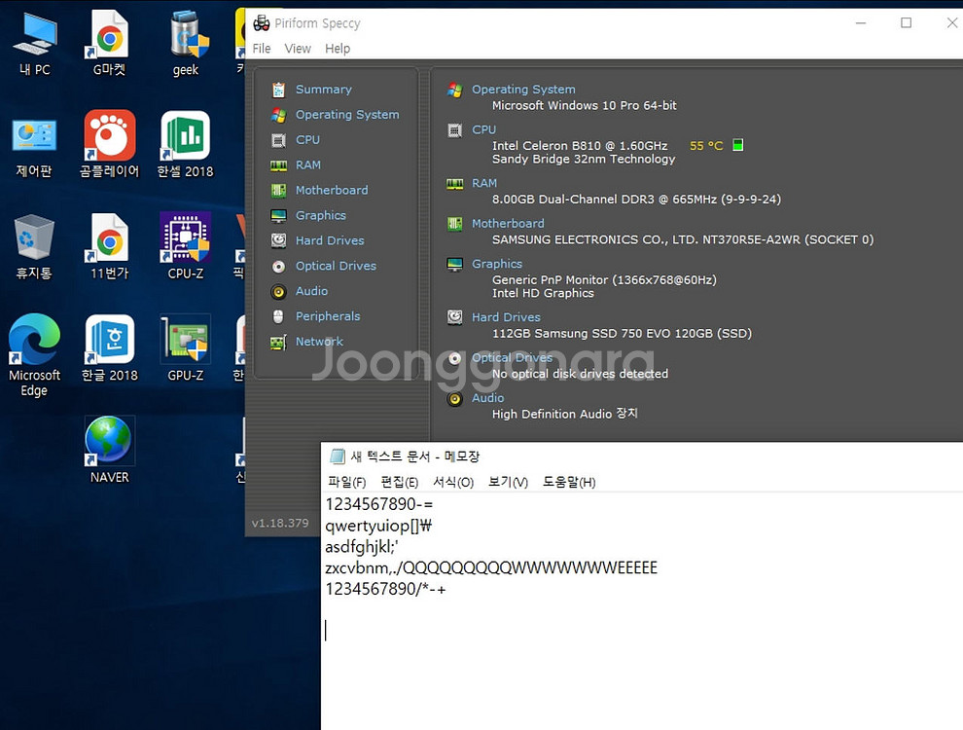This screenshot has width=963, height=730.
Task: Open the CPU heading link in summary
Action: [x=484, y=129]
